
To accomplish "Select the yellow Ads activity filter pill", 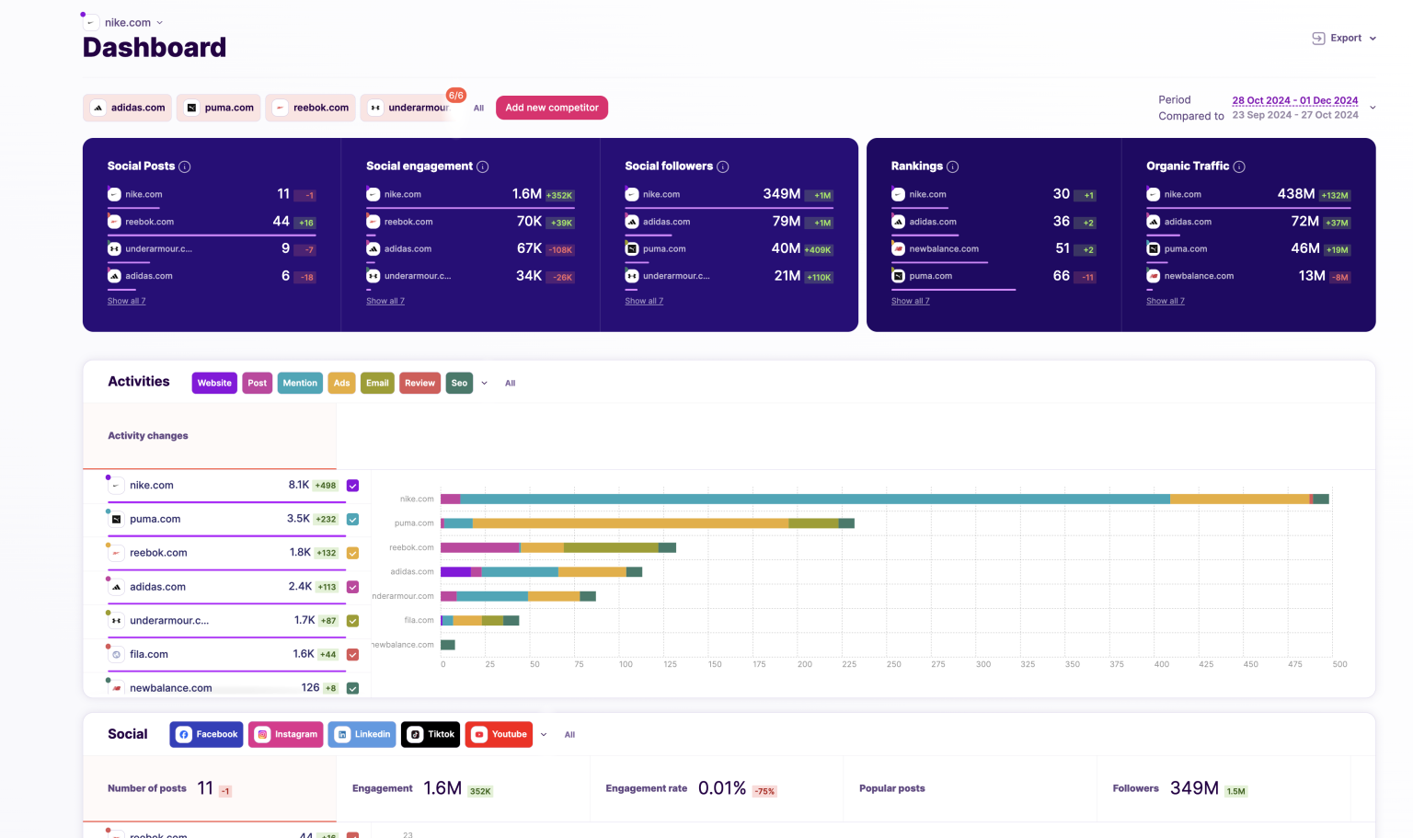I will tap(341, 383).
